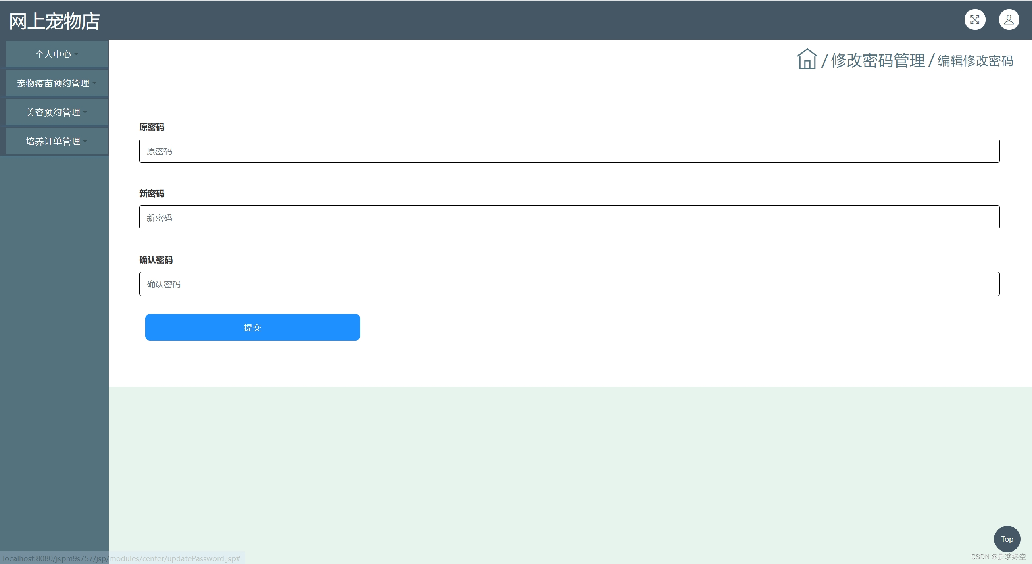Click the 新密码 input field
The width and height of the screenshot is (1032, 564).
click(569, 217)
